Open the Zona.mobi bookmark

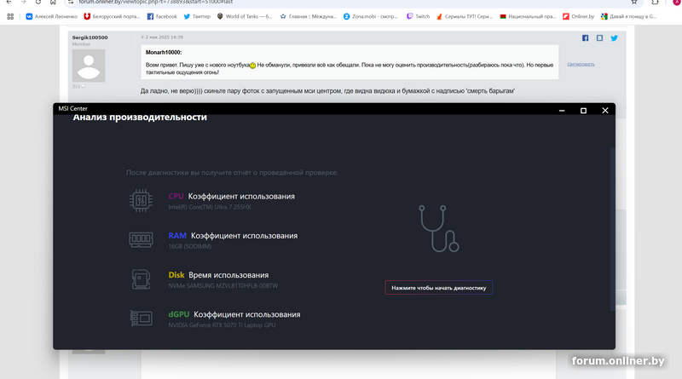click(x=370, y=16)
